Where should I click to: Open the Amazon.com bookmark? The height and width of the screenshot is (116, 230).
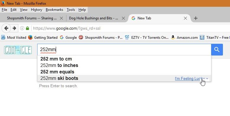click(184, 38)
